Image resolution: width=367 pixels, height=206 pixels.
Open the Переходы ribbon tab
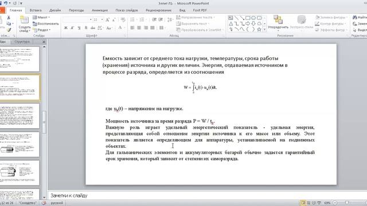(76, 10)
